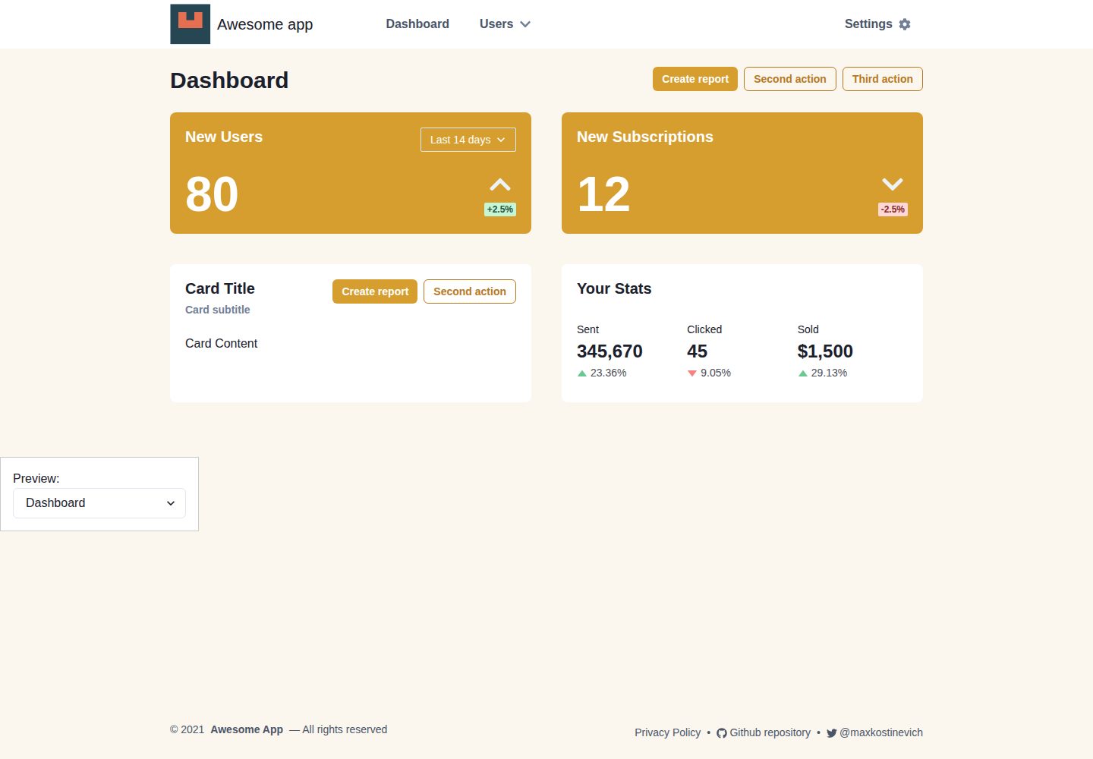1093x759 pixels.
Task: Click Create report in the page header
Action: coord(695,79)
